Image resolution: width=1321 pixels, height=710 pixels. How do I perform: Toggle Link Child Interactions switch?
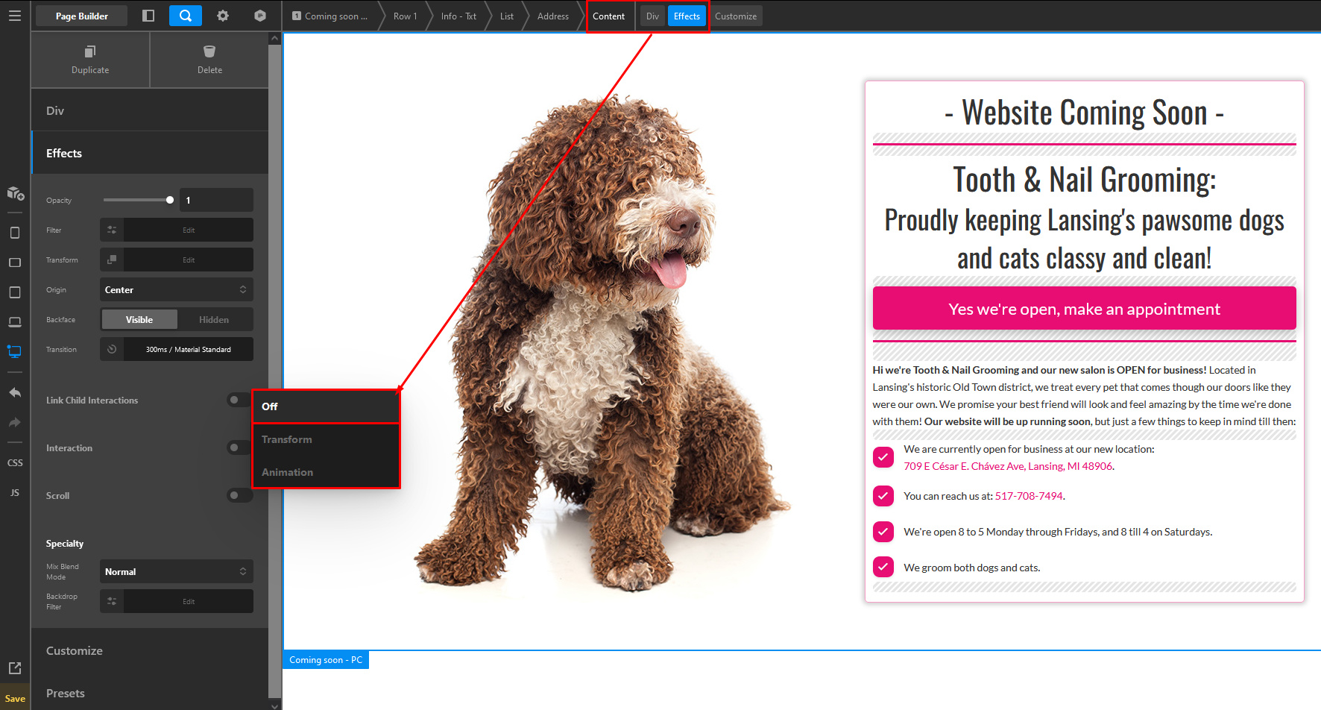point(239,400)
